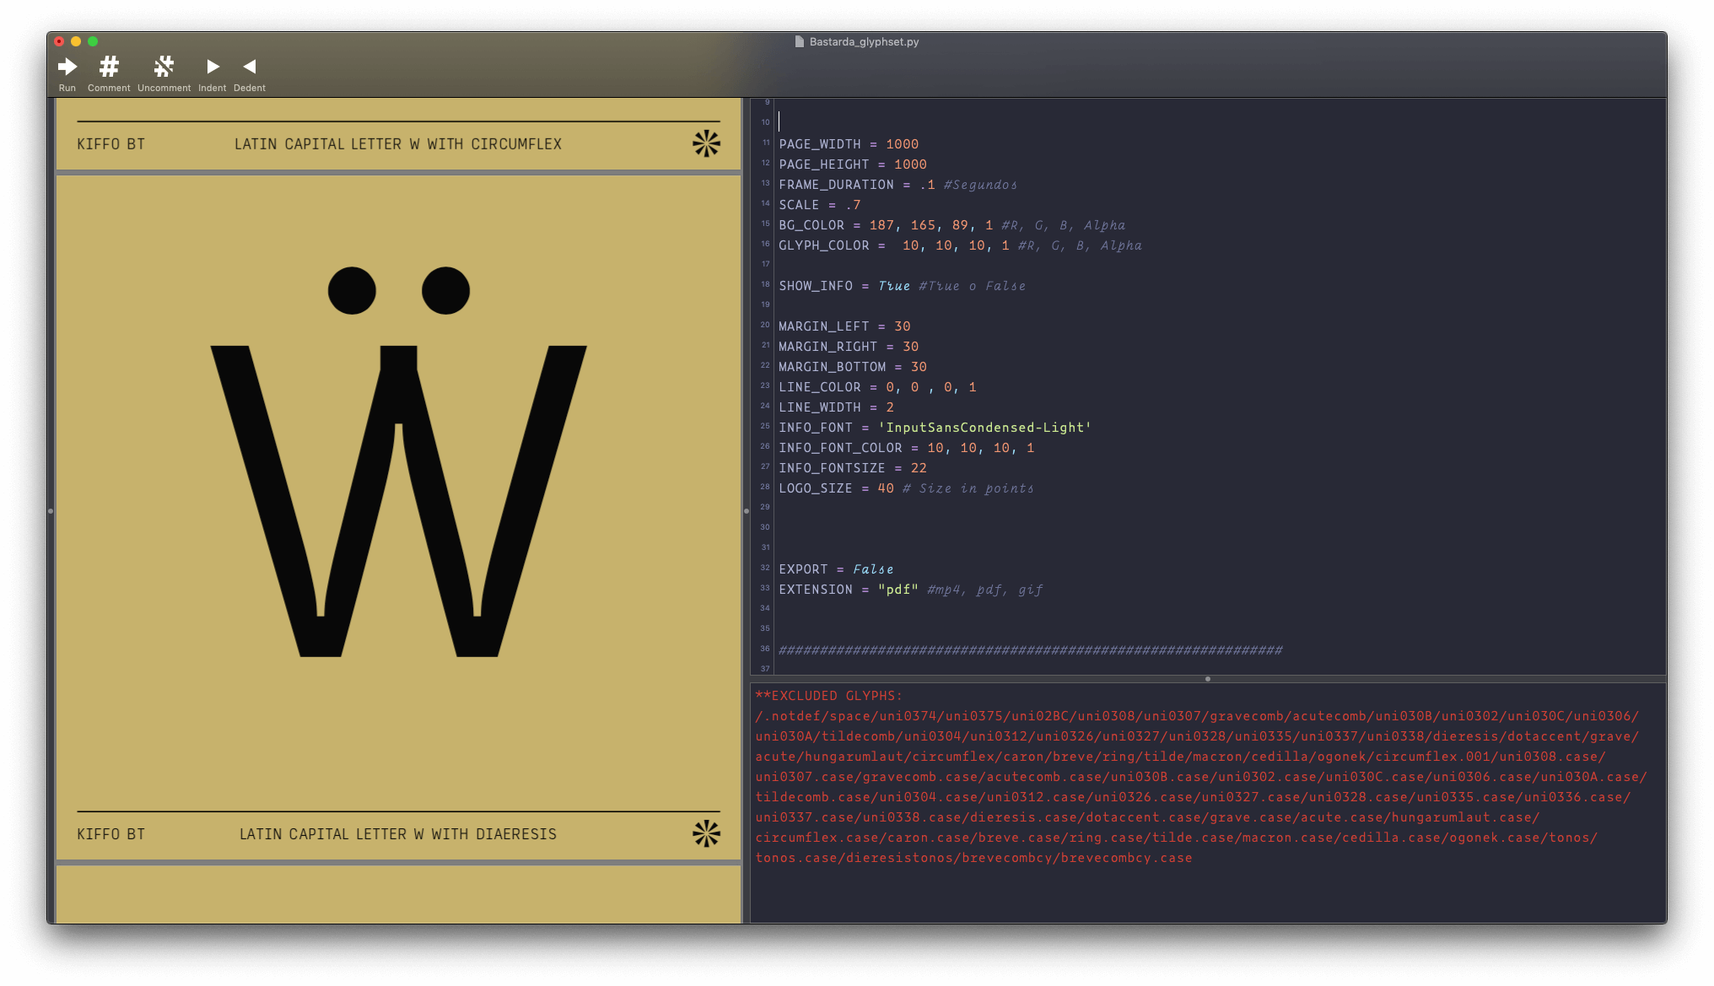Click INFO_FONTSIZE value 22
This screenshot has width=1714, height=986.
(919, 468)
